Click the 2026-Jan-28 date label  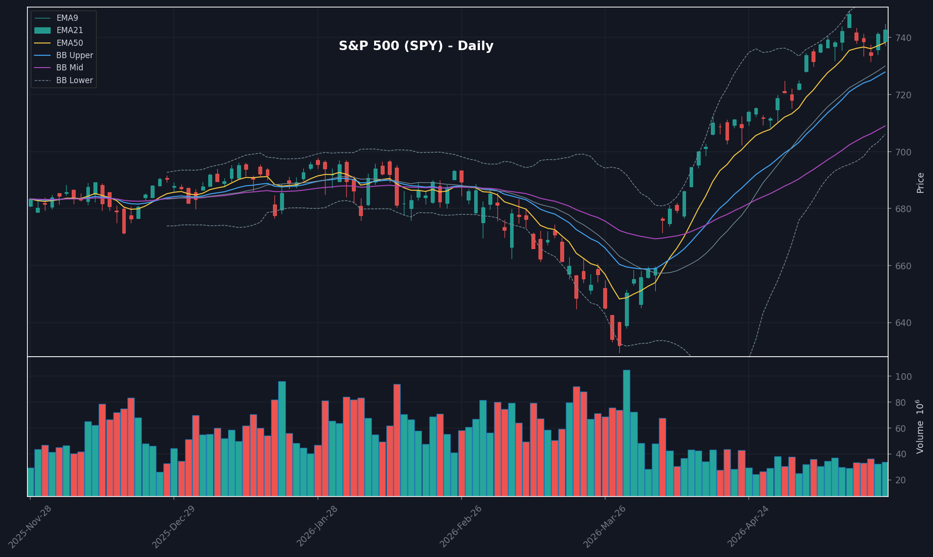tap(317, 526)
